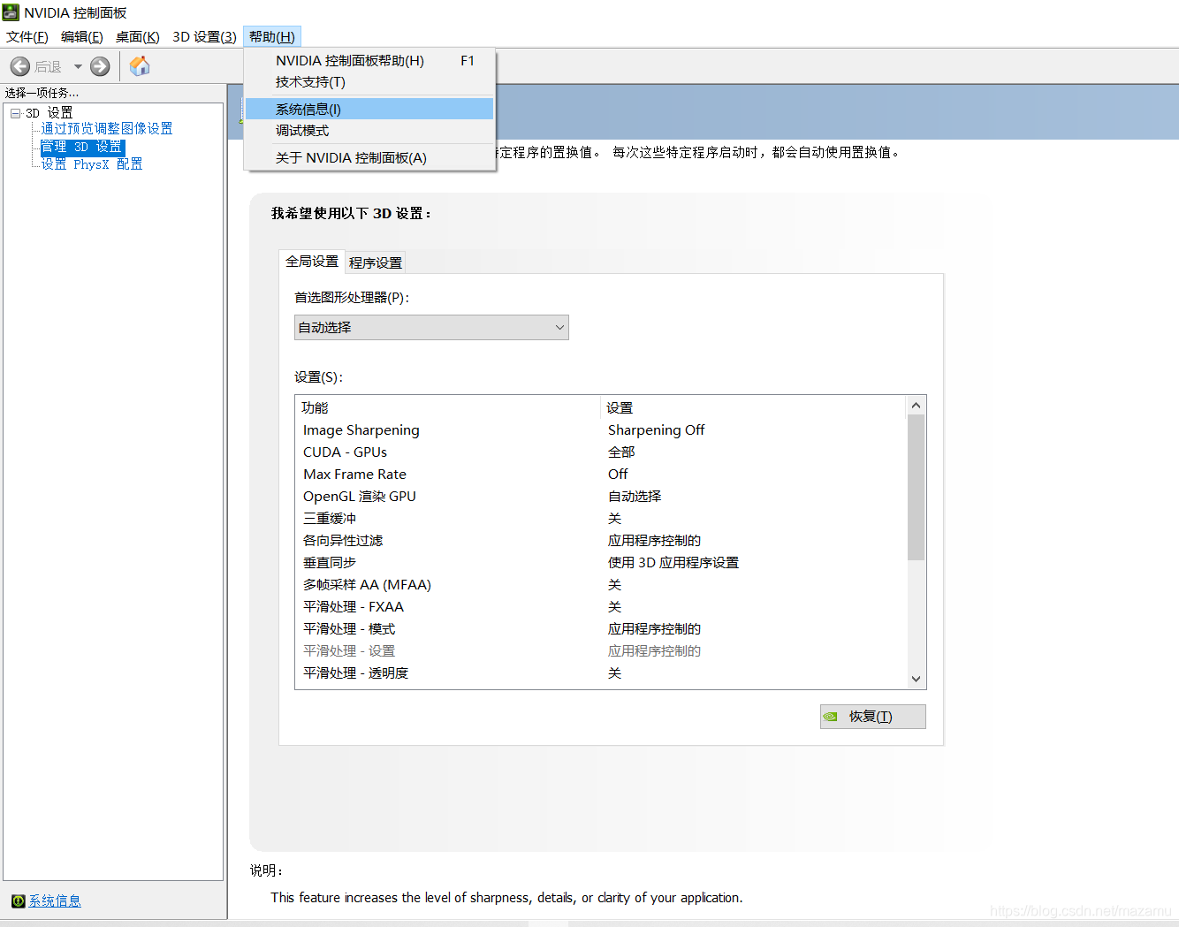The width and height of the screenshot is (1179, 927).
Task: Open the 首选图形处理器 dropdown
Action: 431,328
